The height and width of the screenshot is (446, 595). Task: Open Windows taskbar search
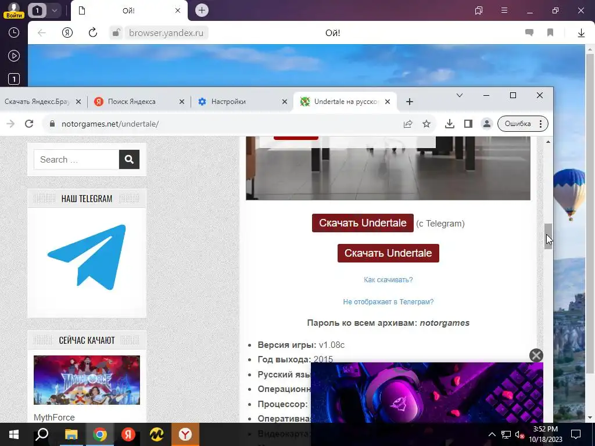42,434
